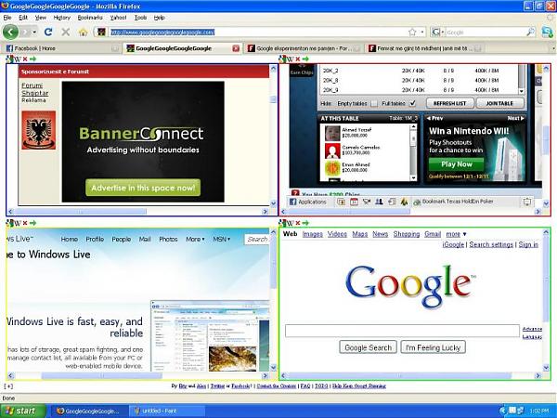Screen dimensions: 557x418
Task: Open the Facebook calendar events icon
Action: 354,202
